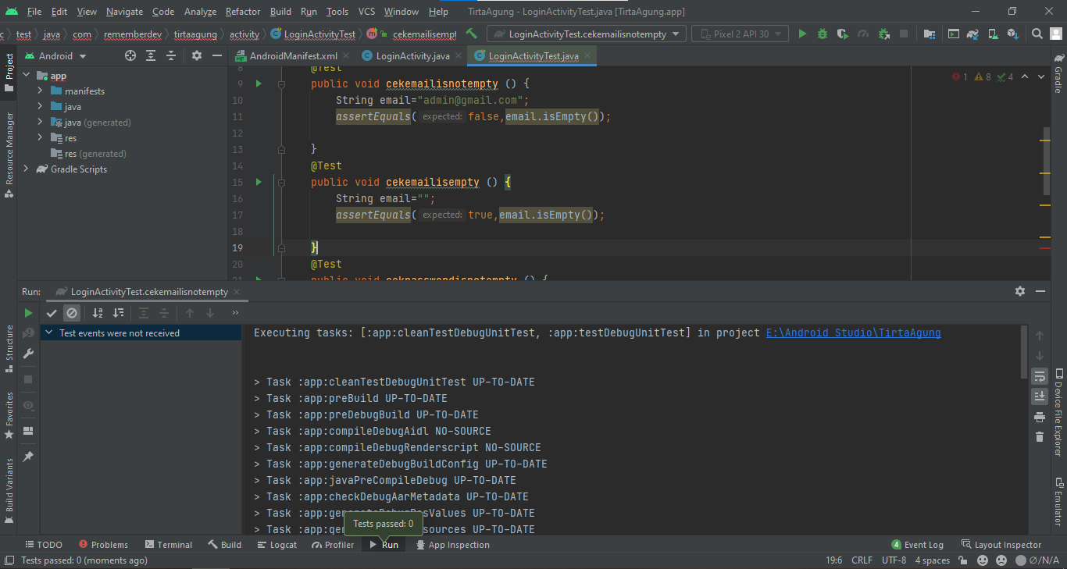Toggle show passed tests checkmark

pyautogui.click(x=52, y=313)
